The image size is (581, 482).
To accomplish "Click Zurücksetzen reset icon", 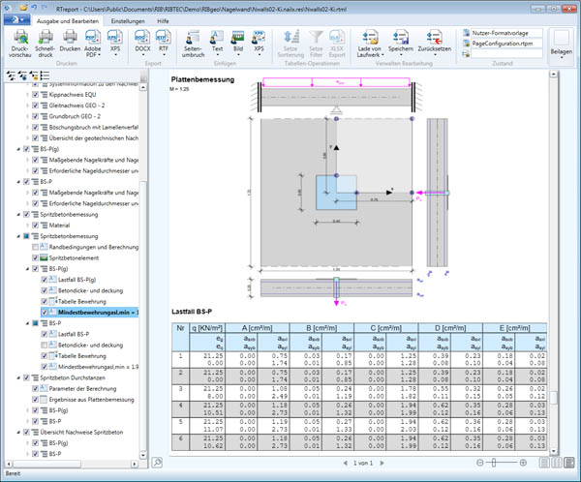I will [x=434, y=38].
